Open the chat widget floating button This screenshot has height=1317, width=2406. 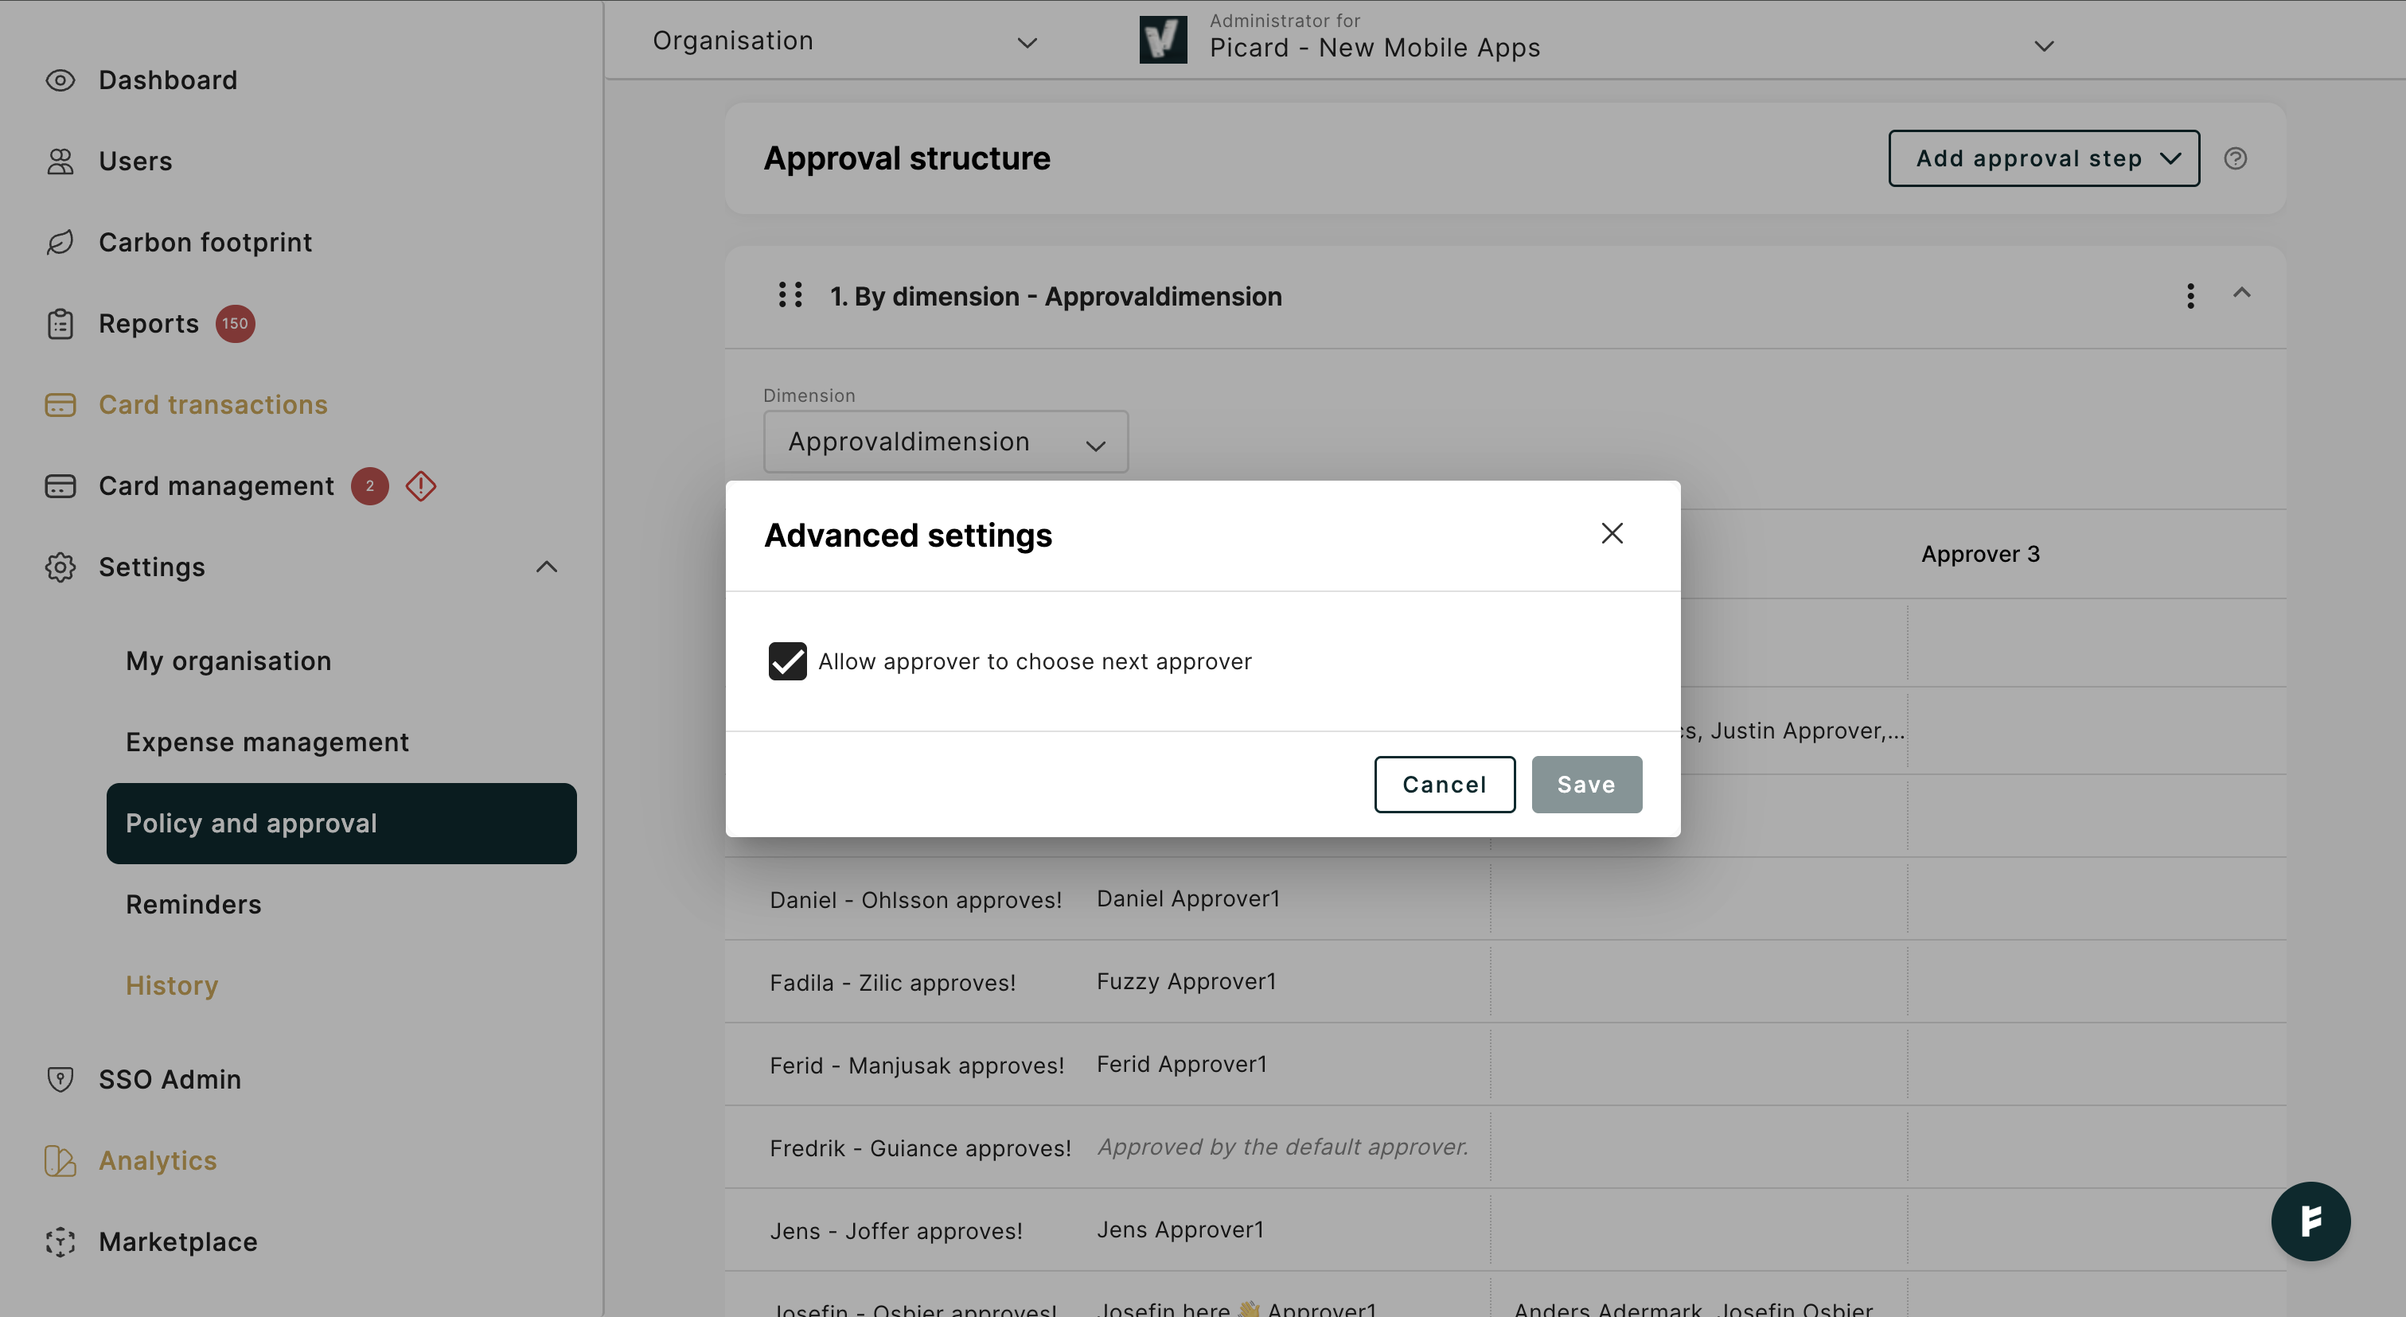click(2310, 1221)
